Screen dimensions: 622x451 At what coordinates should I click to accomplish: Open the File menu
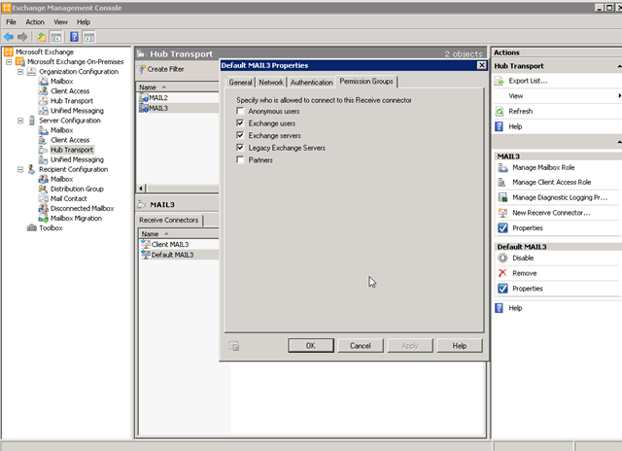pos(11,22)
